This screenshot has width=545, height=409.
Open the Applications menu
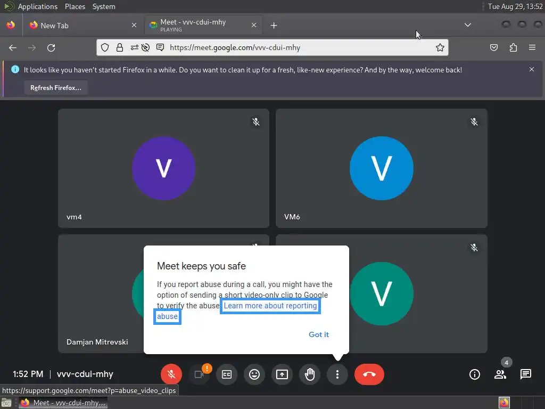38,6
